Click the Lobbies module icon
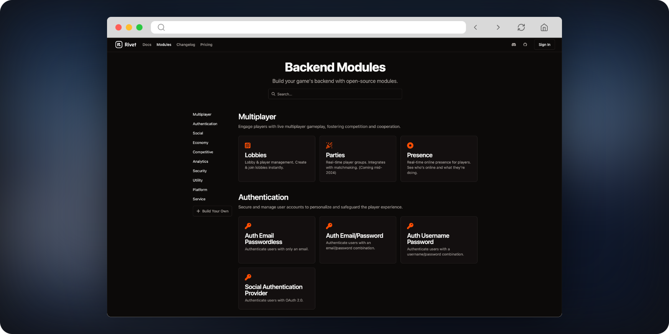This screenshot has height=334, width=669. pyautogui.click(x=248, y=146)
